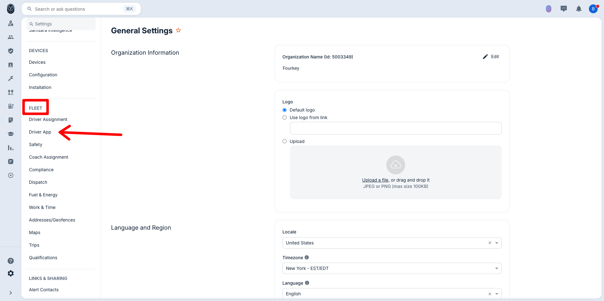Click the graduation cap training icon
The height and width of the screenshot is (301, 604).
tap(11, 134)
